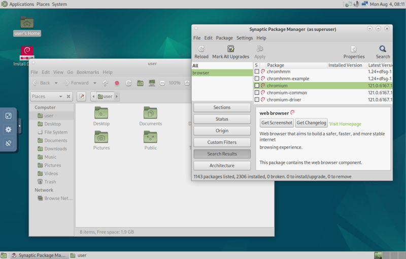
Task: Mark the chromium package checkbox
Action: click(x=257, y=86)
